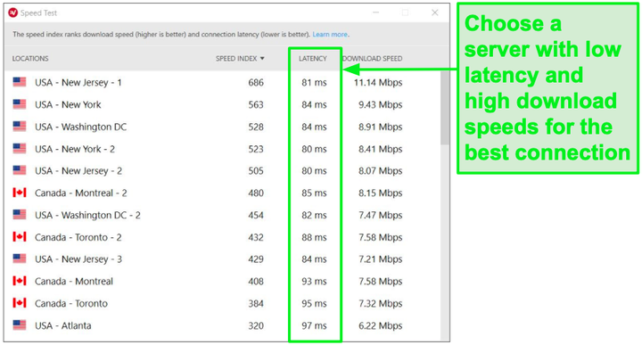
Task: Sort by the Locations column header
Action: pos(30,59)
